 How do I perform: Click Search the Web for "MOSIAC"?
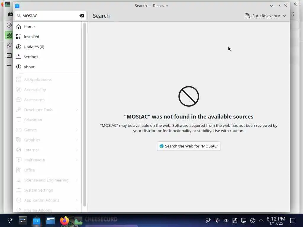click(188, 146)
